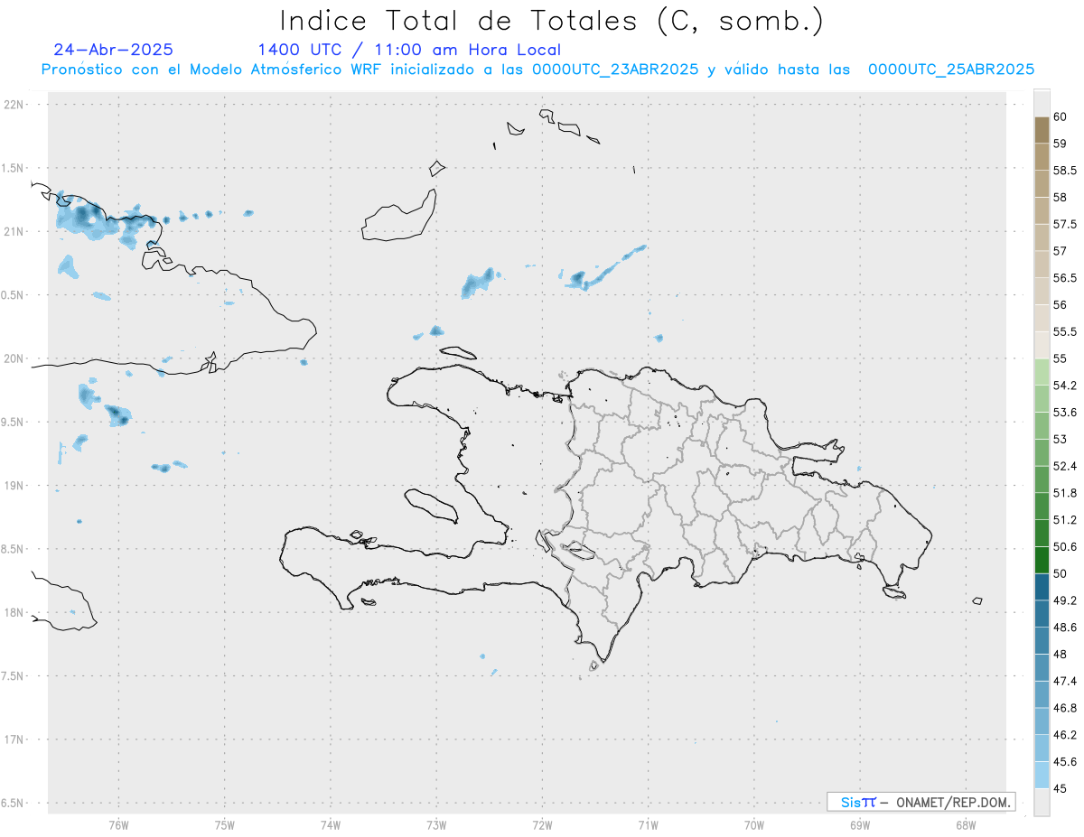1084x837 pixels.
Task: Click longitude label '70W'
Action: pyautogui.click(x=754, y=825)
